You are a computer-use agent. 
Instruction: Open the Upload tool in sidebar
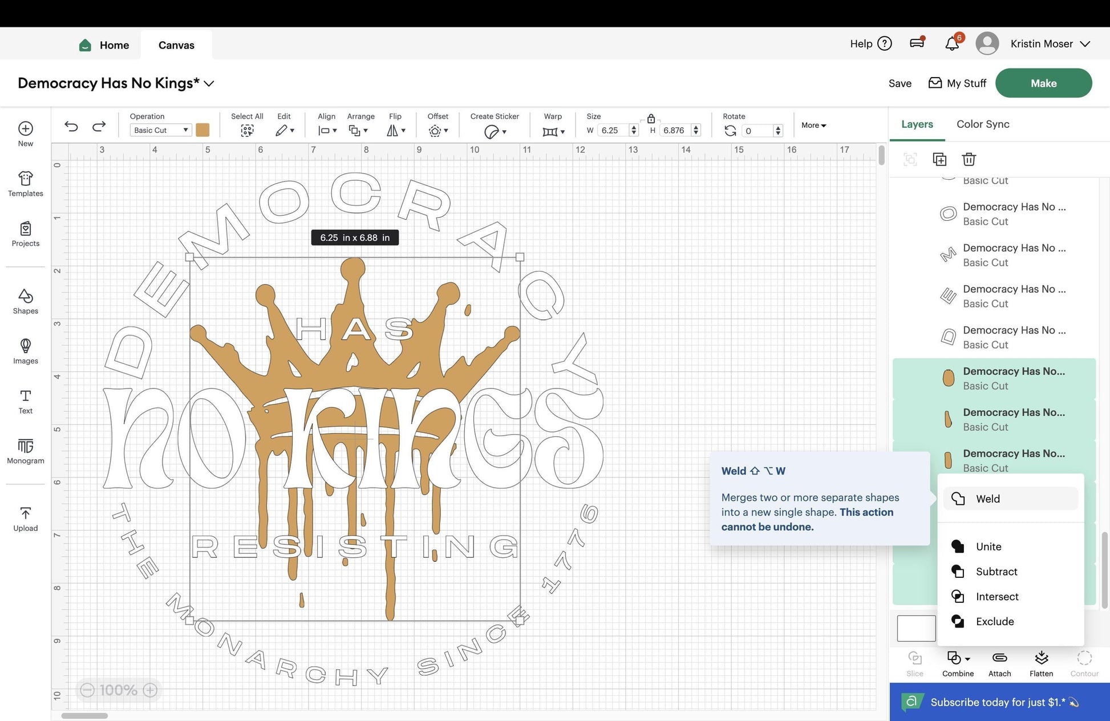click(25, 519)
